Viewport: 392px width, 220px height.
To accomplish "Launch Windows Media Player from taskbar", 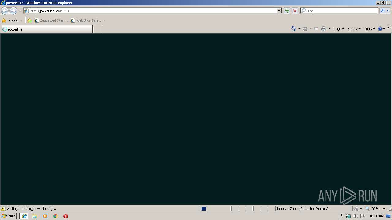I will pos(45,216).
